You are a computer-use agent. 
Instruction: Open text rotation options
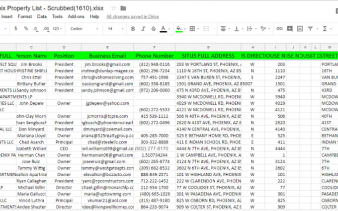[263, 29]
